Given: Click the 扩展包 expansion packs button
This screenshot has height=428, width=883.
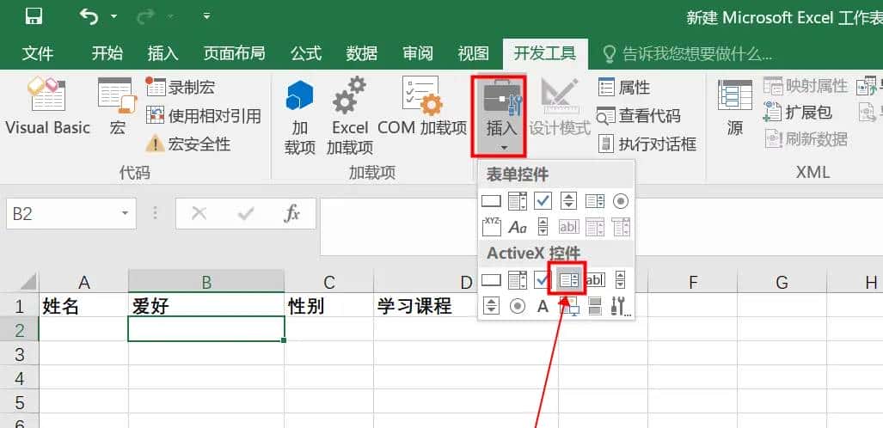Looking at the screenshot, I should point(797,113).
